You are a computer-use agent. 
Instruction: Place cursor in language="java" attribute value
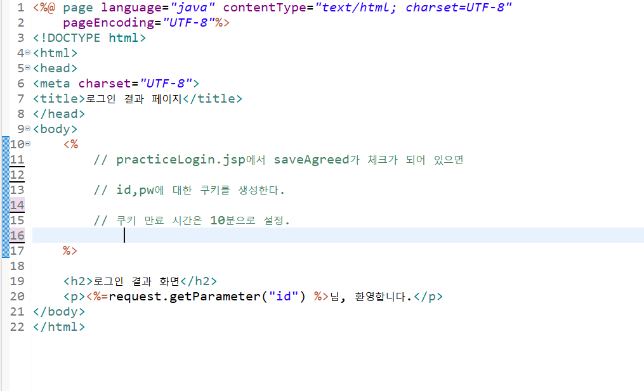tap(193, 8)
